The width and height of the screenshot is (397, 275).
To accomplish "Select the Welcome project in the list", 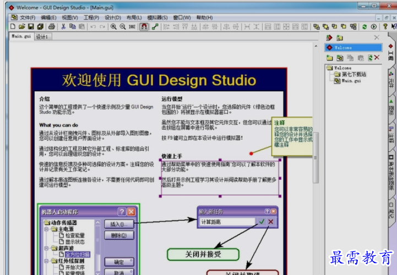I will coord(354,47).
